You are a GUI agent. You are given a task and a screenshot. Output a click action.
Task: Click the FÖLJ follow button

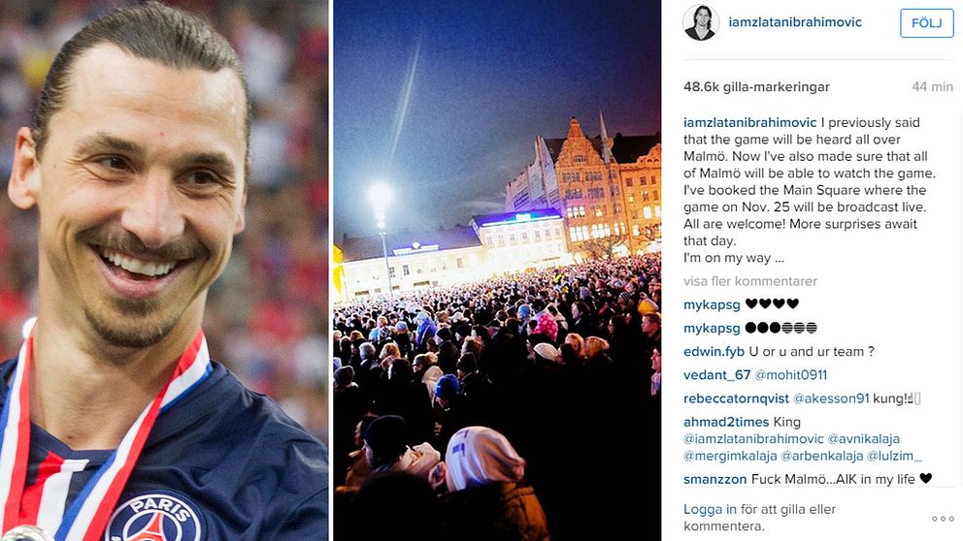pyautogui.click(x=927, y=23)
